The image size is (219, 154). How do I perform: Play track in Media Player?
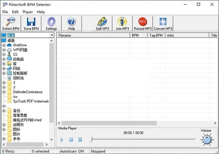click(x=62, y=140)
